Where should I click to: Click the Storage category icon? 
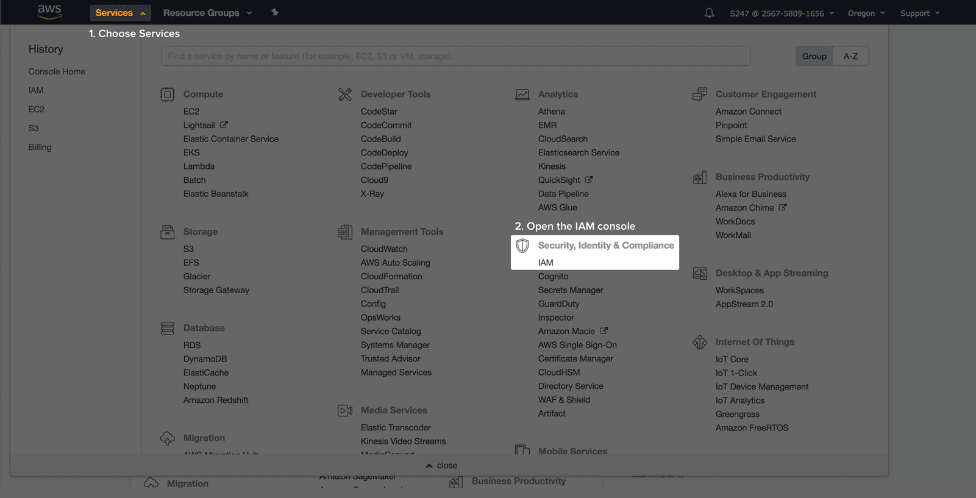[x=168, y=232]
